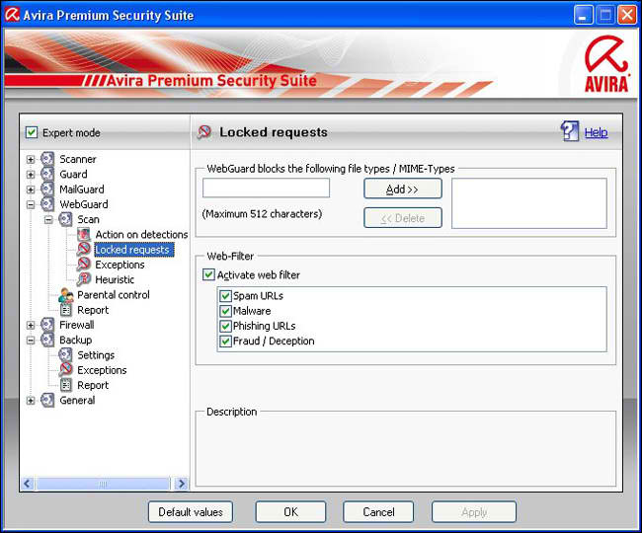Image resolution: width=642 pixels, height=533 pixels.
Task: Click the file type input field
Action: (x=266, y=188)
